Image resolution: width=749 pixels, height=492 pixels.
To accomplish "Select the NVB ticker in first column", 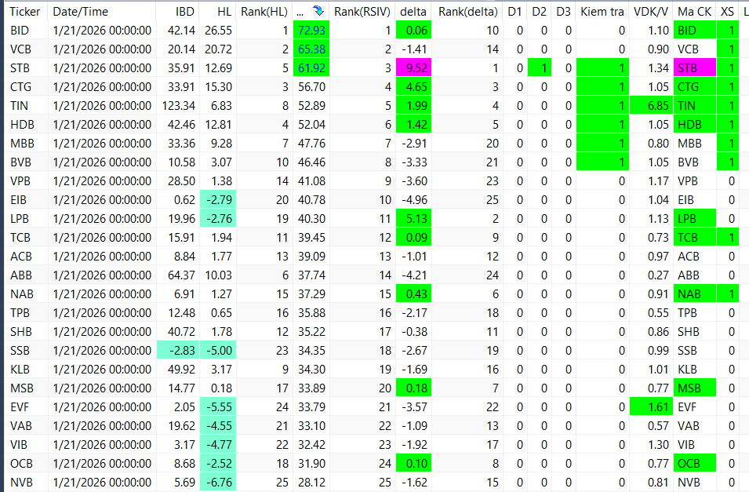I will 21,483.
